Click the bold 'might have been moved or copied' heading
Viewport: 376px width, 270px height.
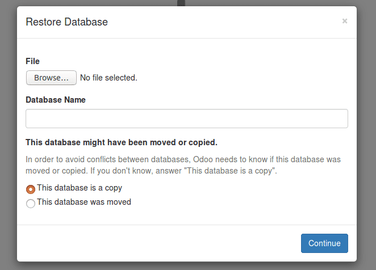point(122,142)
